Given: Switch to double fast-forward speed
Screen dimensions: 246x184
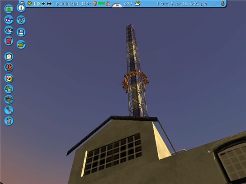Looking at the screenshot, I should tap(43, 4).
